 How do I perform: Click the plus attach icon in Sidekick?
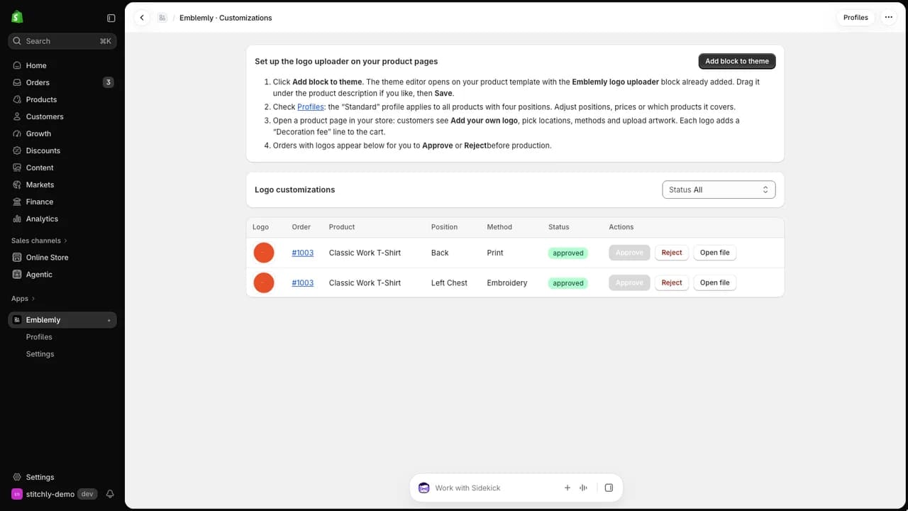tap(567, 488)
